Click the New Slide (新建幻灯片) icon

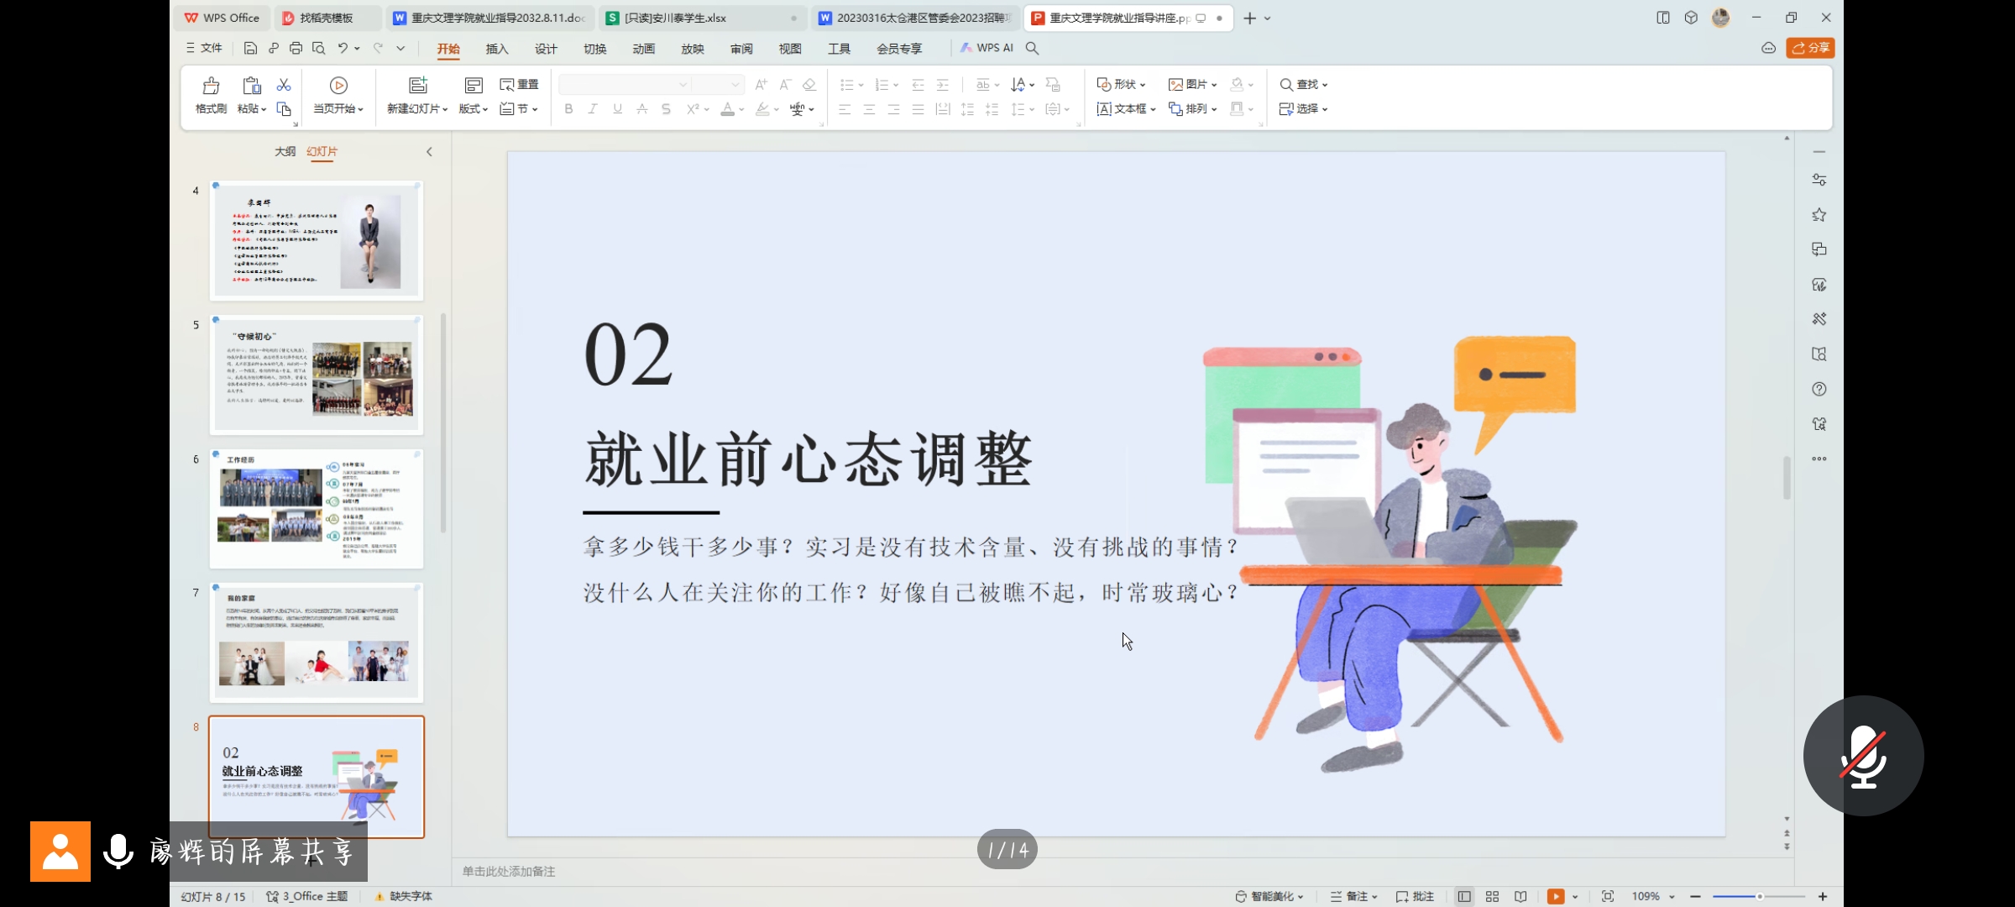(417, 86)
